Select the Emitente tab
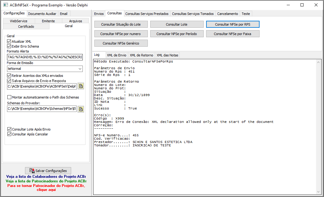 tap(48, 21)
